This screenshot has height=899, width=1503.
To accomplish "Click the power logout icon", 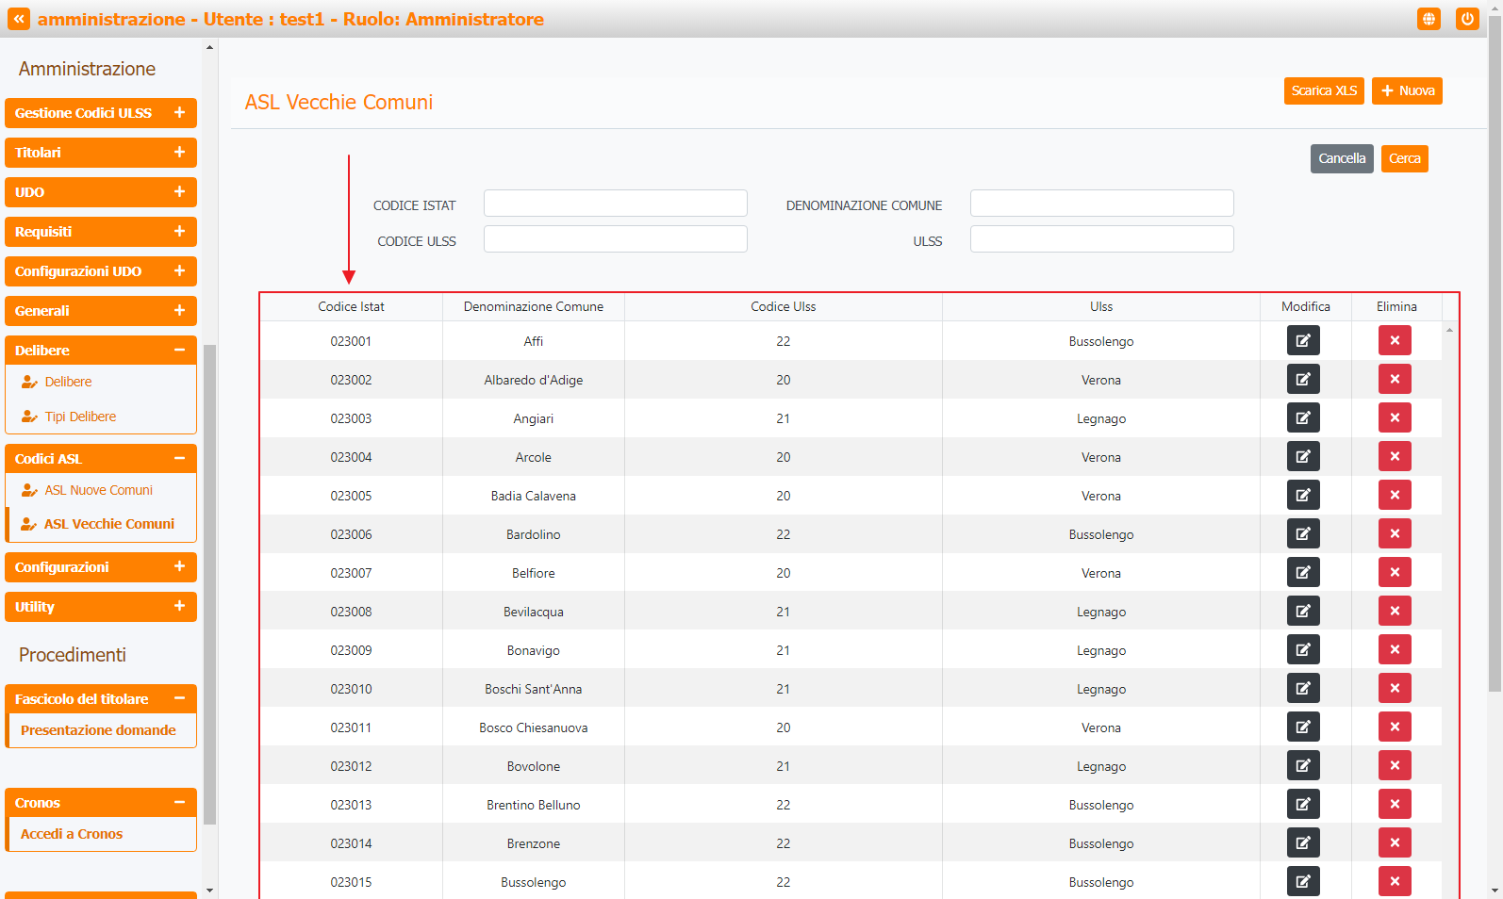I will 1466,19.
